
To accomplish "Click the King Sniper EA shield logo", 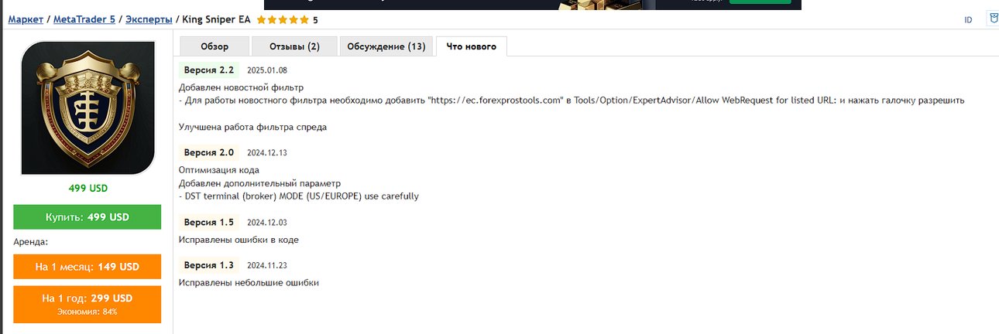I will (87, 108).
